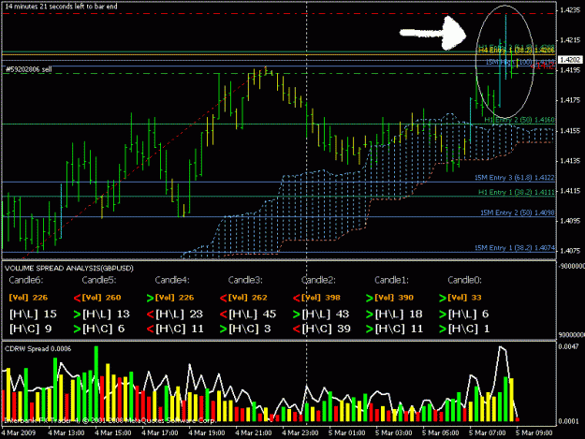This screenshot has width=585, height=439.
Task: Click the 0.0047 scale value in the CDRW panel
Action: (568, 347)
